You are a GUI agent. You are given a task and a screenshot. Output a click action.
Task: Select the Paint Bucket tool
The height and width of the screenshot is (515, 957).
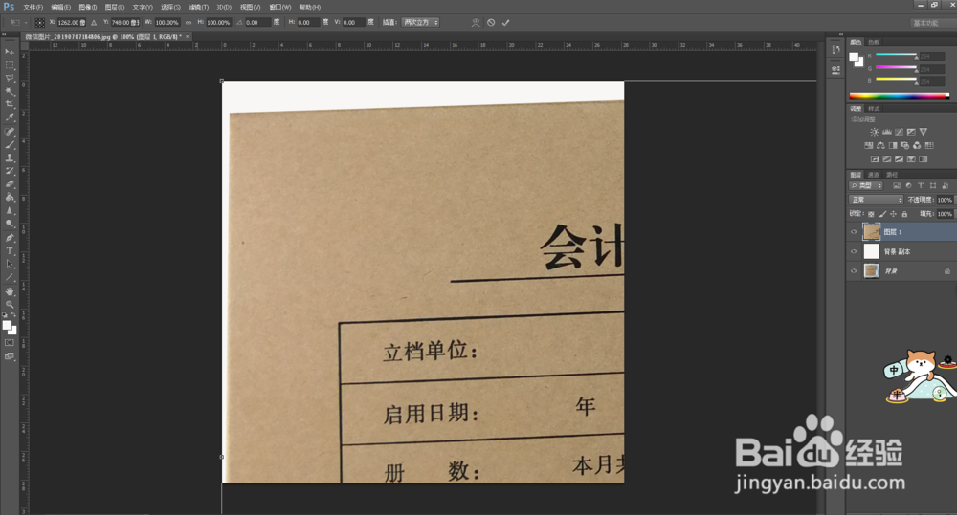point(10,198)
